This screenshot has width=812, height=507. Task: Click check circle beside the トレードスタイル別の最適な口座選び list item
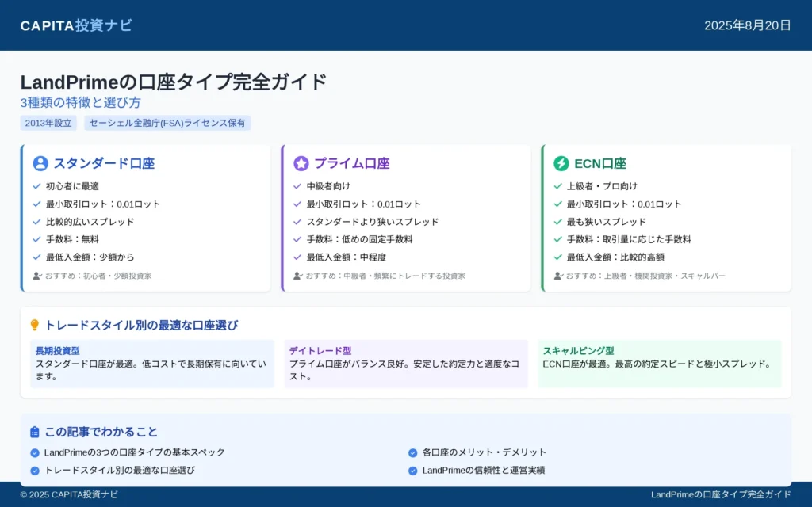(35, 471)
